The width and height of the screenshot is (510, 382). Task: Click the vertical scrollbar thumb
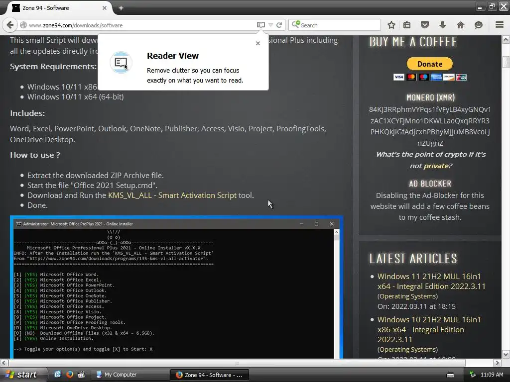(506, 62)
